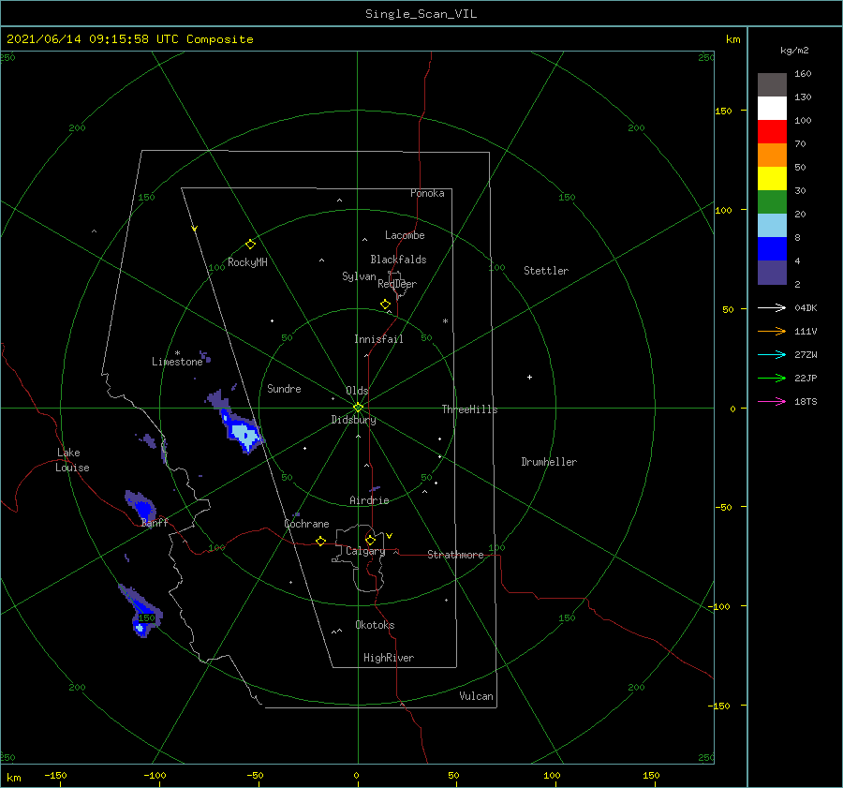Click the Ponoka city label

pyautogui.click(x=427, y=193)
